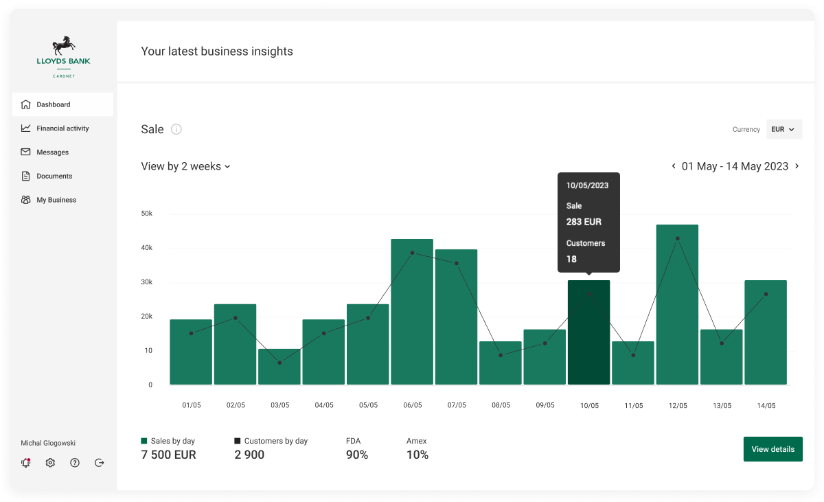Screen dimensions: 824x502
Task: Open Documents in the sidebar
Action: click(x=54, y=176)
